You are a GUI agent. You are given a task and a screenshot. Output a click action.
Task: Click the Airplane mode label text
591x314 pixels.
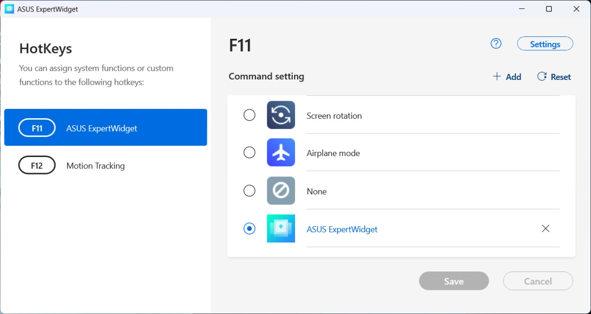click(333, 153)
